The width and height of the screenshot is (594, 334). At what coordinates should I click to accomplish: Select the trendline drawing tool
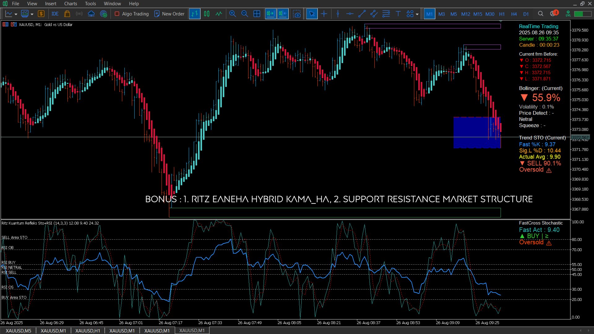[x=362, y=14]
